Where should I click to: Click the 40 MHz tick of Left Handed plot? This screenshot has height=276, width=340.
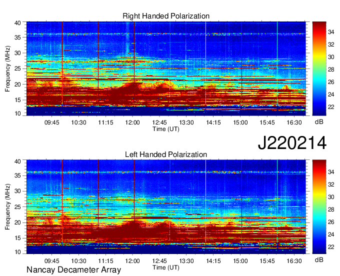tap(17, 161)
